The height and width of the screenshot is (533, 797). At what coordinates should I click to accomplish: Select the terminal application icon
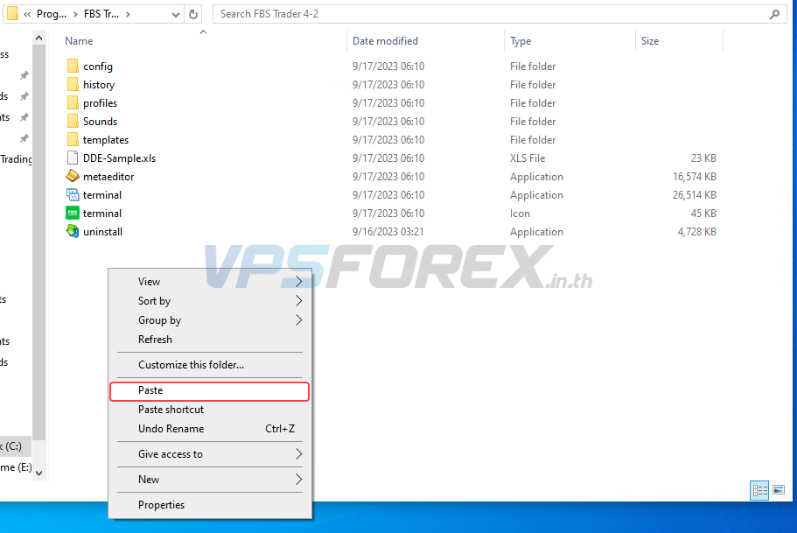point(73,195)
